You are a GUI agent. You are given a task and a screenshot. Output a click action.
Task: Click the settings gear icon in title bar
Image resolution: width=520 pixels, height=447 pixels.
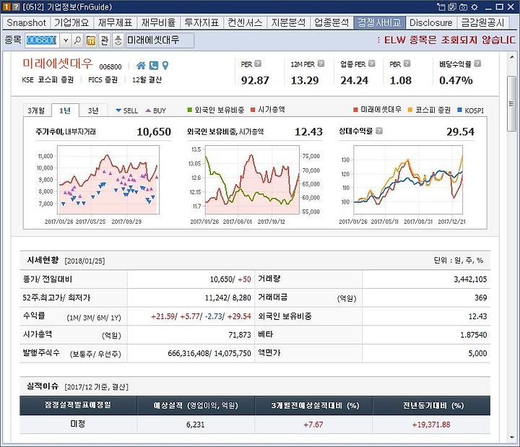point(474,7)
